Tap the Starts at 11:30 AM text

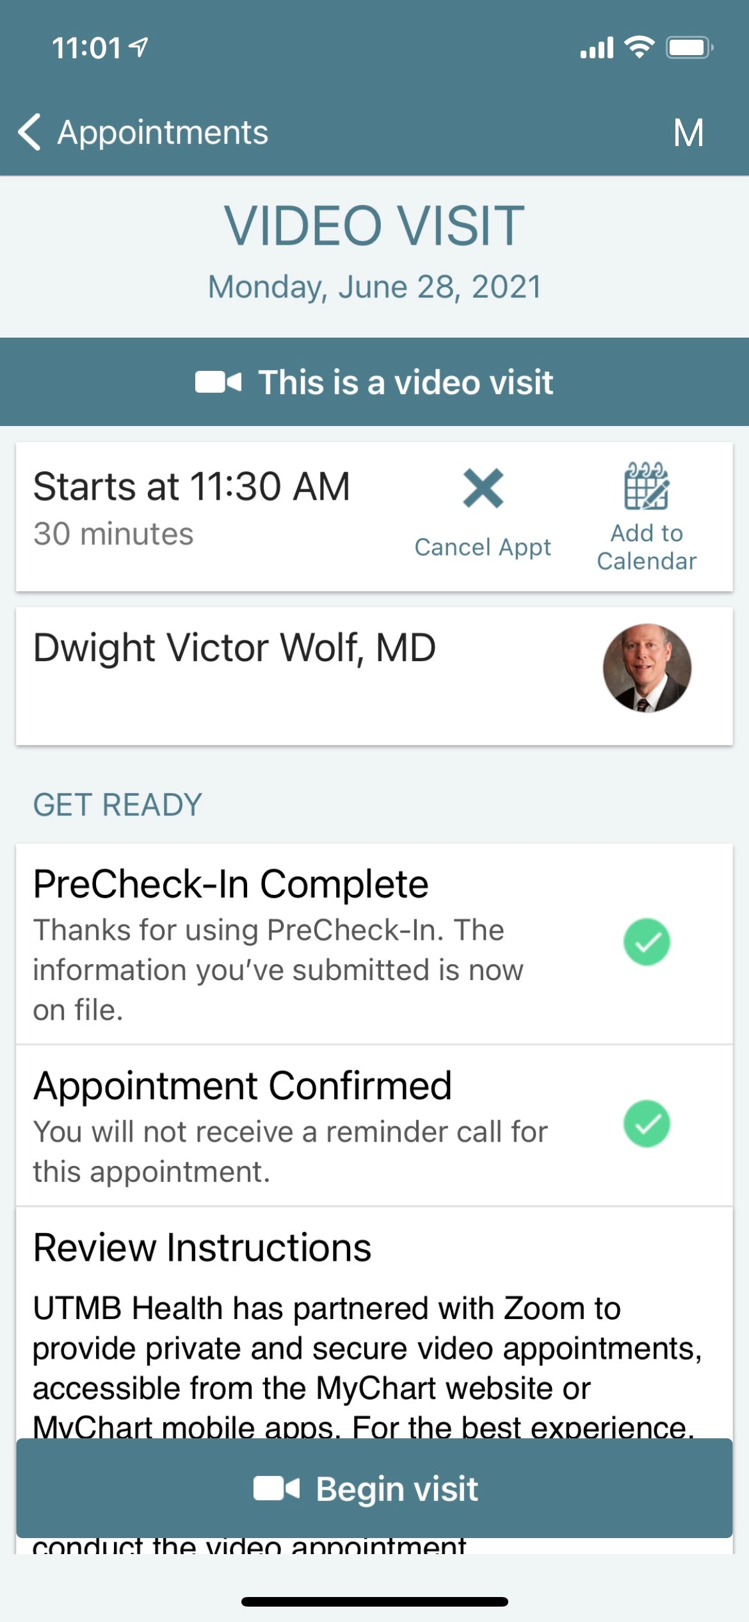click(191, 486)
